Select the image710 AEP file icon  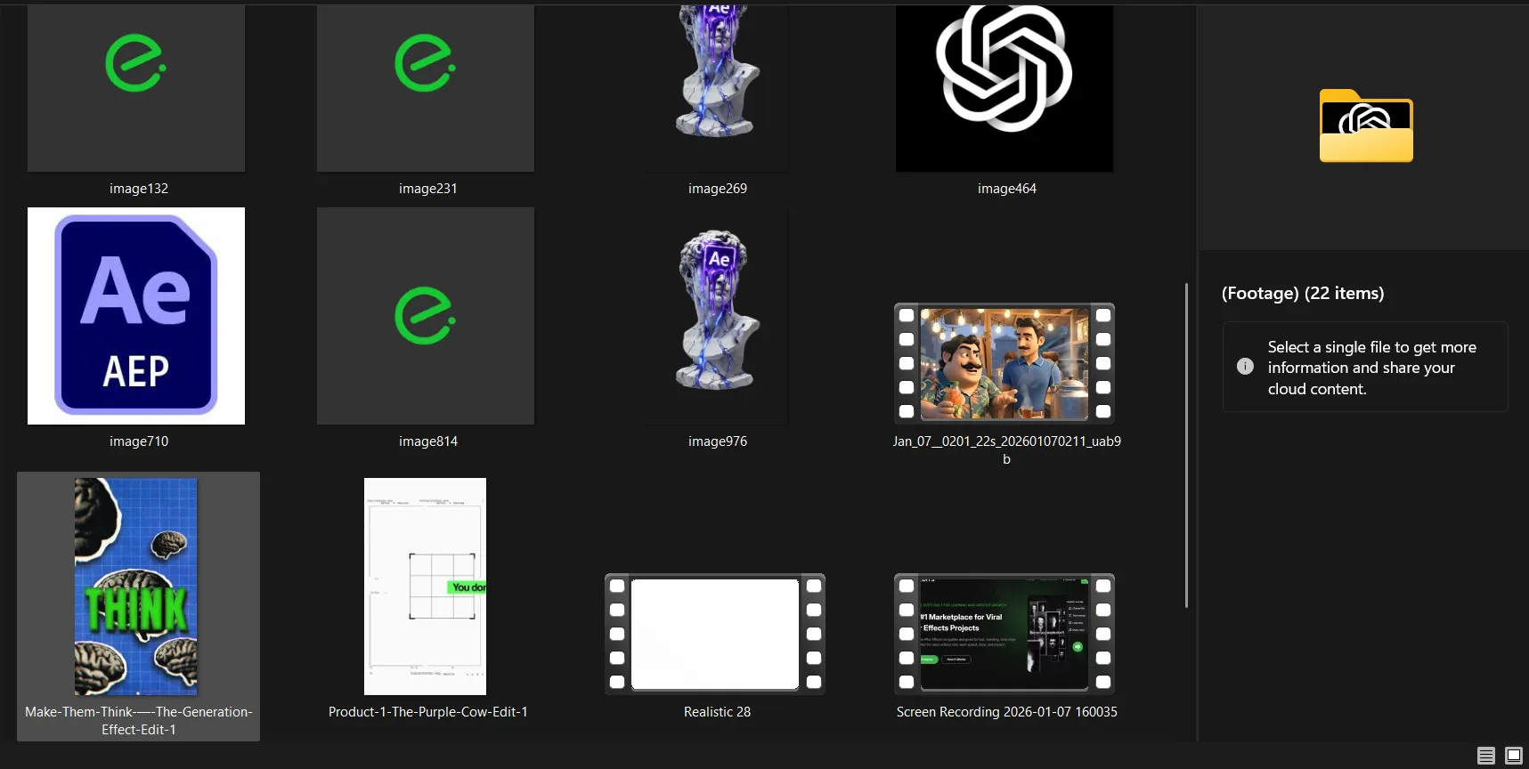[136, 316]
